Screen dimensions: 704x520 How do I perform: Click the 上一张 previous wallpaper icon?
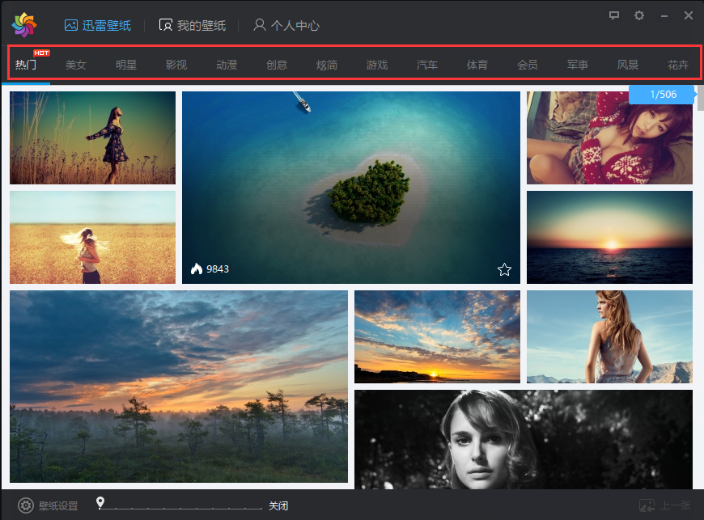tap(647, 505)
